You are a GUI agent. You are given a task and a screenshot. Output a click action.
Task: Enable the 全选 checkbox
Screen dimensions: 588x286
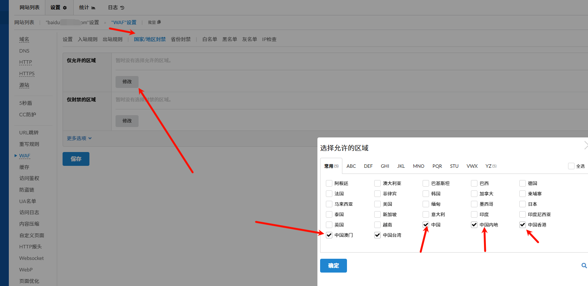coord(571,166)
